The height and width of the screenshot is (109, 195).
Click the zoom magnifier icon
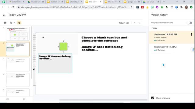11,23
